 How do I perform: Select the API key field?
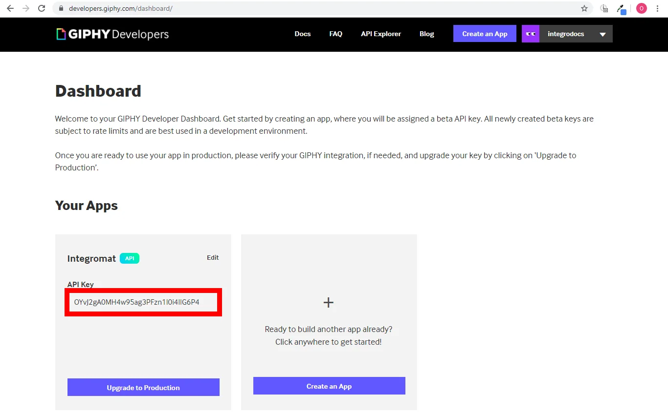143,302
